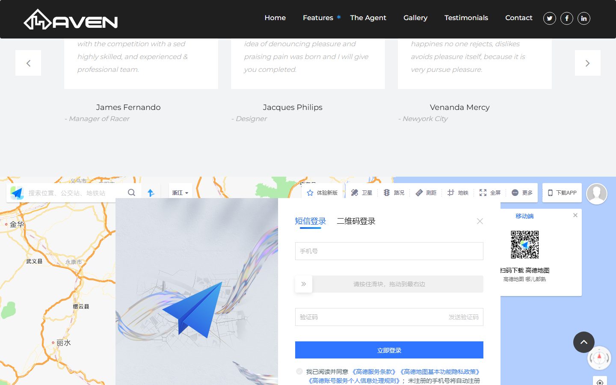616x385 pixels.
Task: Open the 更多 more options menu
Action: (x=522, y=193)
